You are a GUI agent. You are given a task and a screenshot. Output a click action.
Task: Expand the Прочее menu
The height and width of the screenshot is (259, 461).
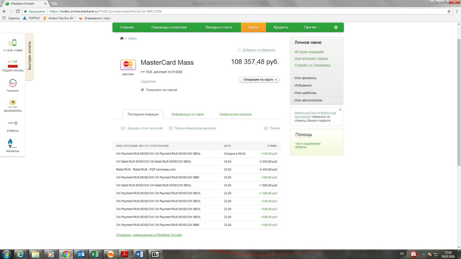pos(312,27)
